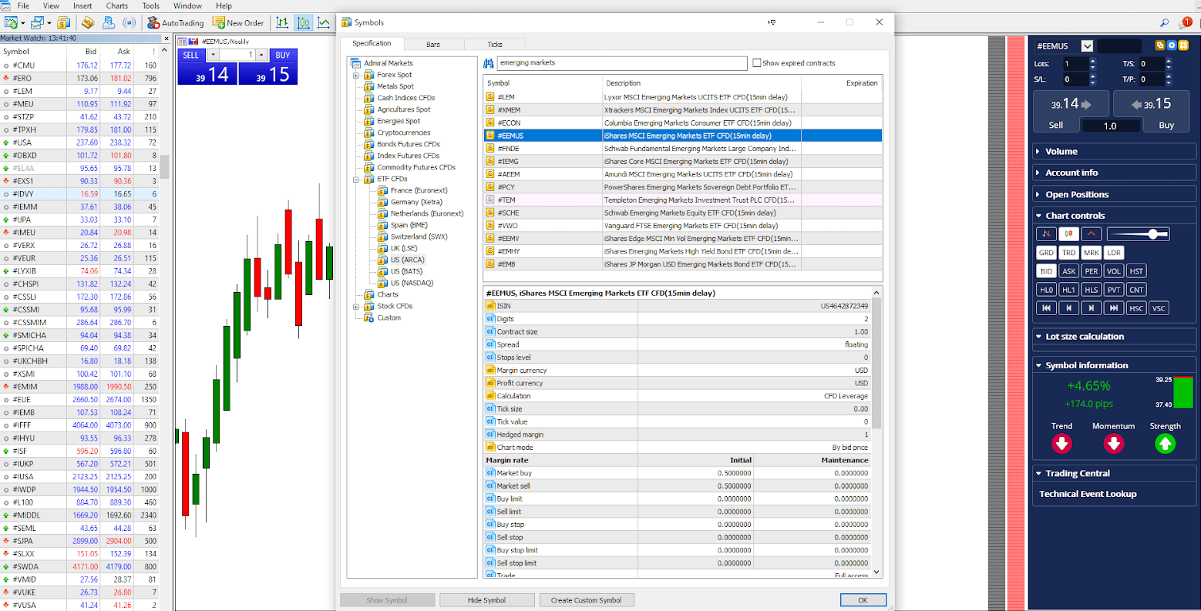
Task: Click the symbol search binoculars icon
Action: pos(489,63)
